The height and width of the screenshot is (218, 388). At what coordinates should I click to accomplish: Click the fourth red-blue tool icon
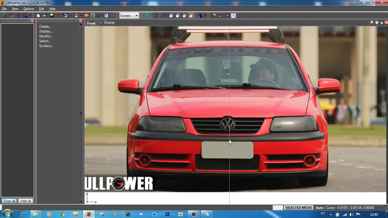click(x=25, y=15)
